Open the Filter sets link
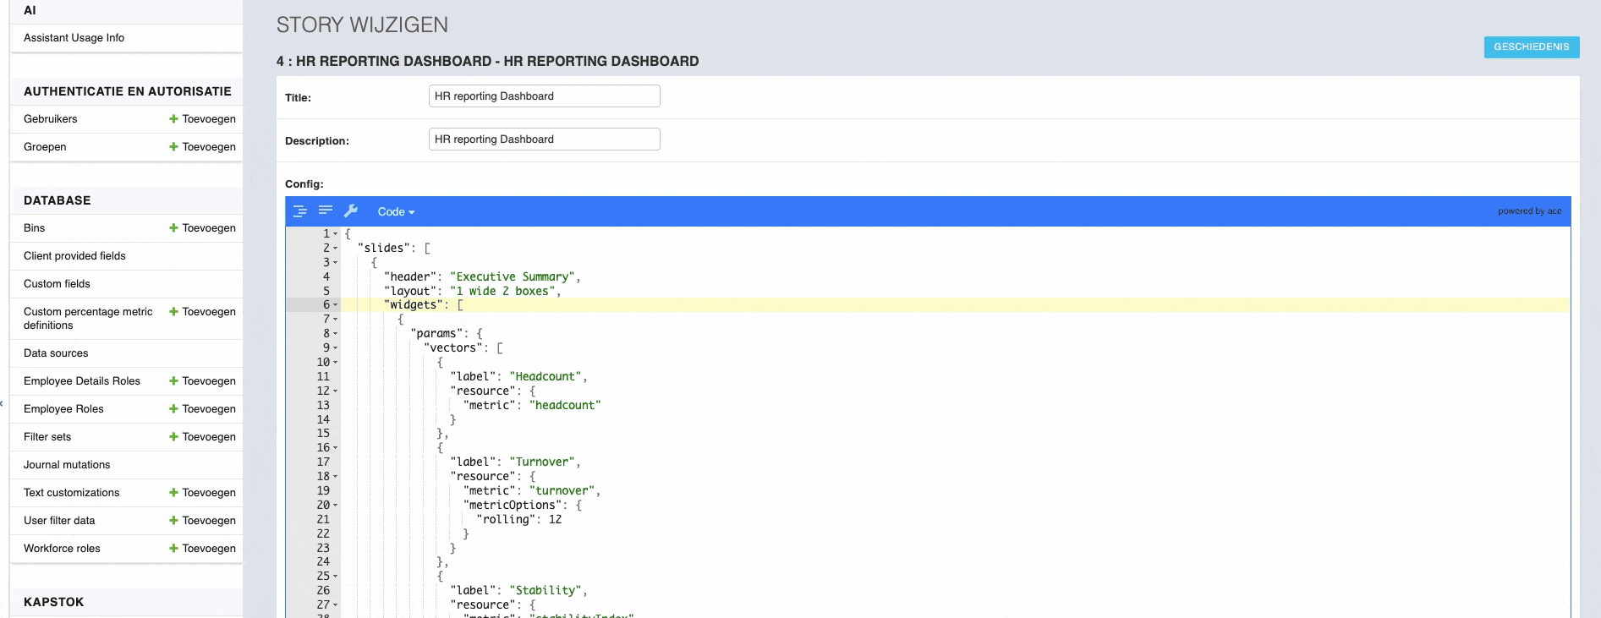This screenshot has height=618, width=1601. click(x=47, y=437)
